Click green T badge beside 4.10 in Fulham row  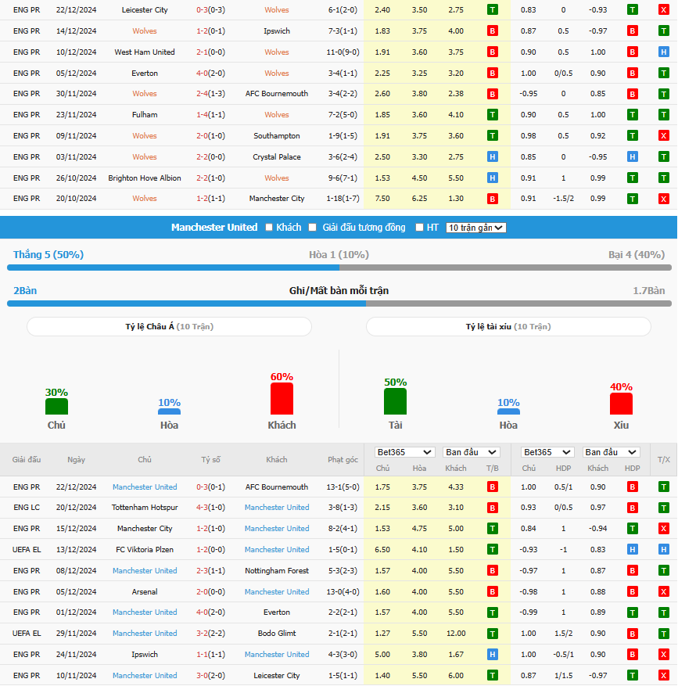493,115
